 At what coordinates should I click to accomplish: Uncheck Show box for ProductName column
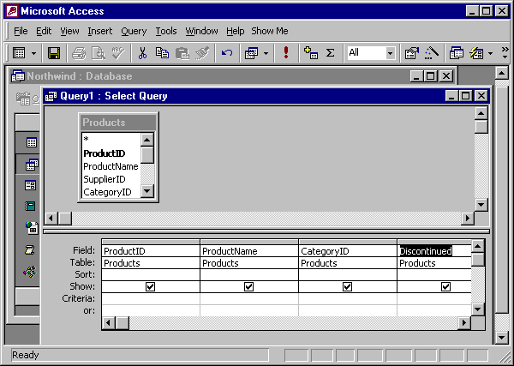[248, 287]
